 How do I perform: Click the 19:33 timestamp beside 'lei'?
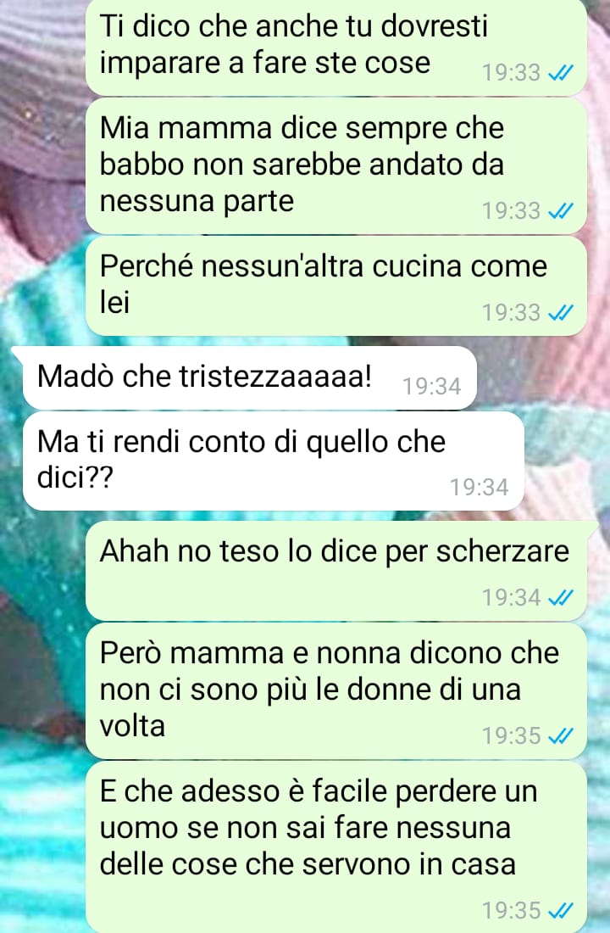(512, 312)
